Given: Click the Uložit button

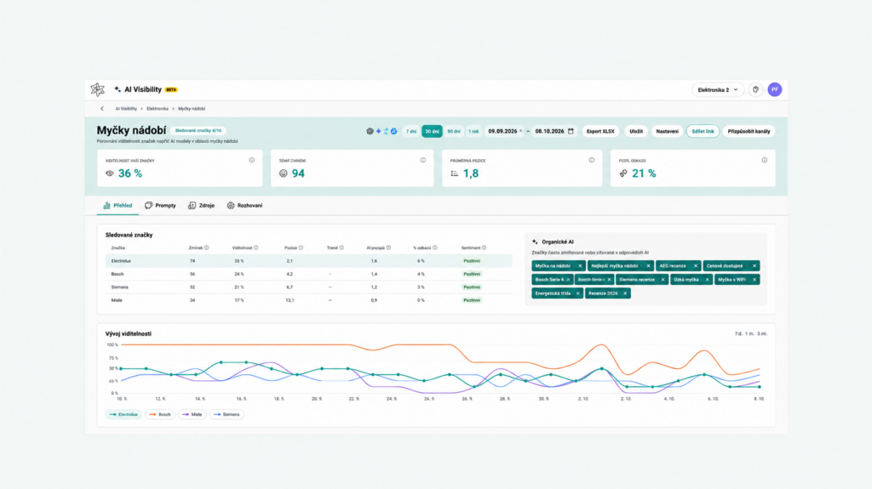Looking at the screenshot, I should click(x=636, y=132).
